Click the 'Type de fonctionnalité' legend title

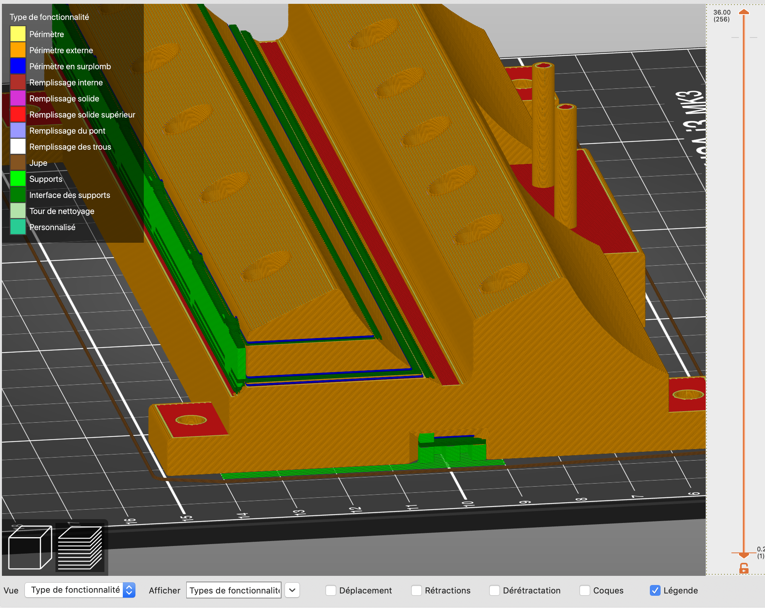tap(49, 17)
